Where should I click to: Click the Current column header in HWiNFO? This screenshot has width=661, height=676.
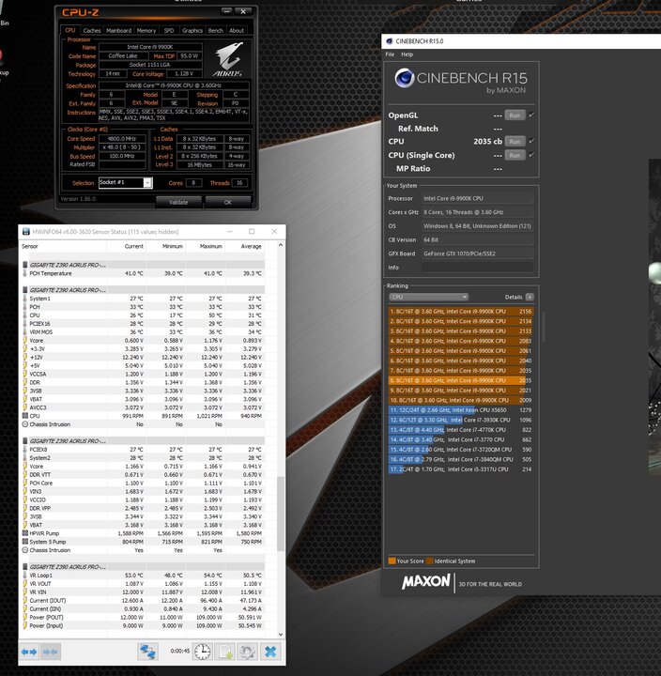pyautogui.click(x=133, y=246)
